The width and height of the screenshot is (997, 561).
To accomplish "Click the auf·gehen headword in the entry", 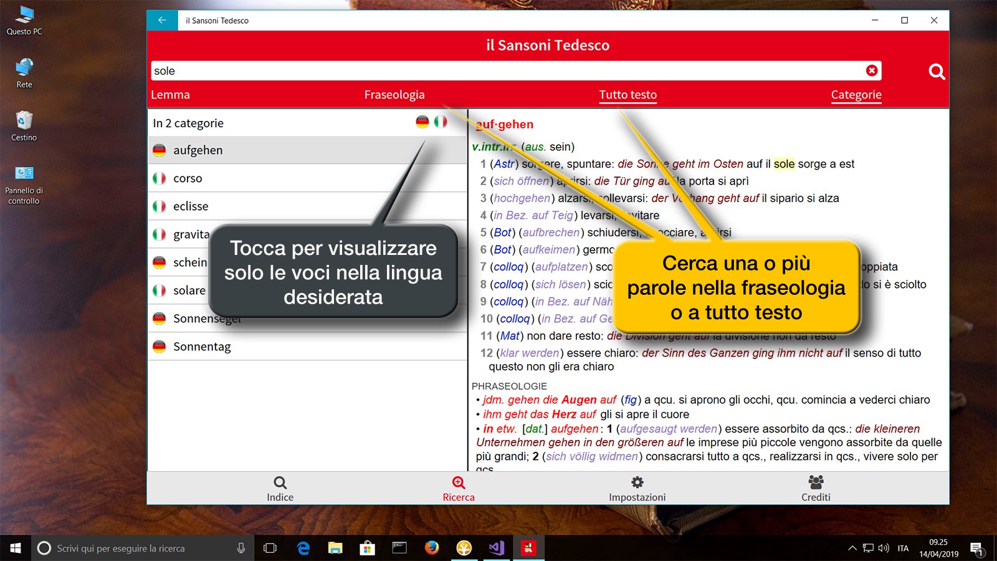I will [505, 125].
